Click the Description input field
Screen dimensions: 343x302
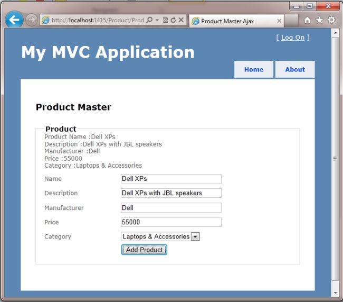click(171, 193)
